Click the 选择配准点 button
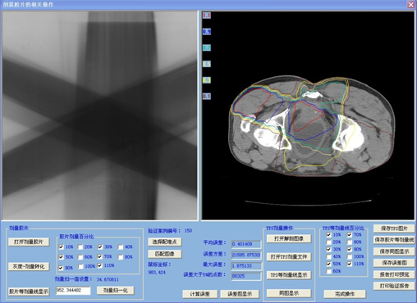Image resolution: width=417 pixels, height=303 pixels. click(164, 242)
